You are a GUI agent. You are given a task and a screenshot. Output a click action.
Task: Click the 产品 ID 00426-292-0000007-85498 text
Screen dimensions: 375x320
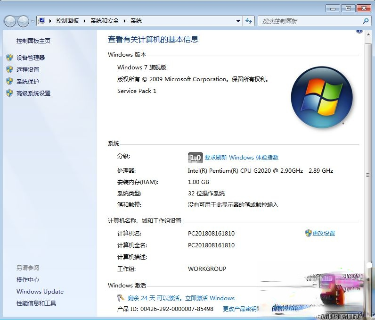point(165,309)
